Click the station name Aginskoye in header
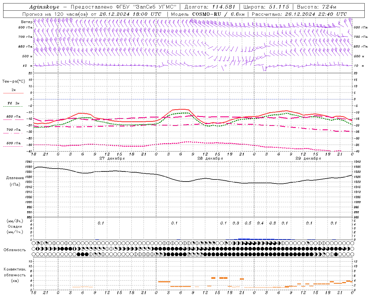The height and width of the screenshot is (295, 369). tap(44, 7)
